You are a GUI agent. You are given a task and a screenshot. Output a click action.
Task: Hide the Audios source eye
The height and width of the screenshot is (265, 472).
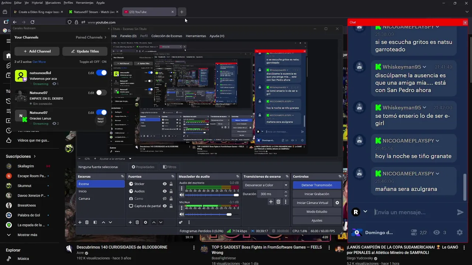tap(164, 191)
